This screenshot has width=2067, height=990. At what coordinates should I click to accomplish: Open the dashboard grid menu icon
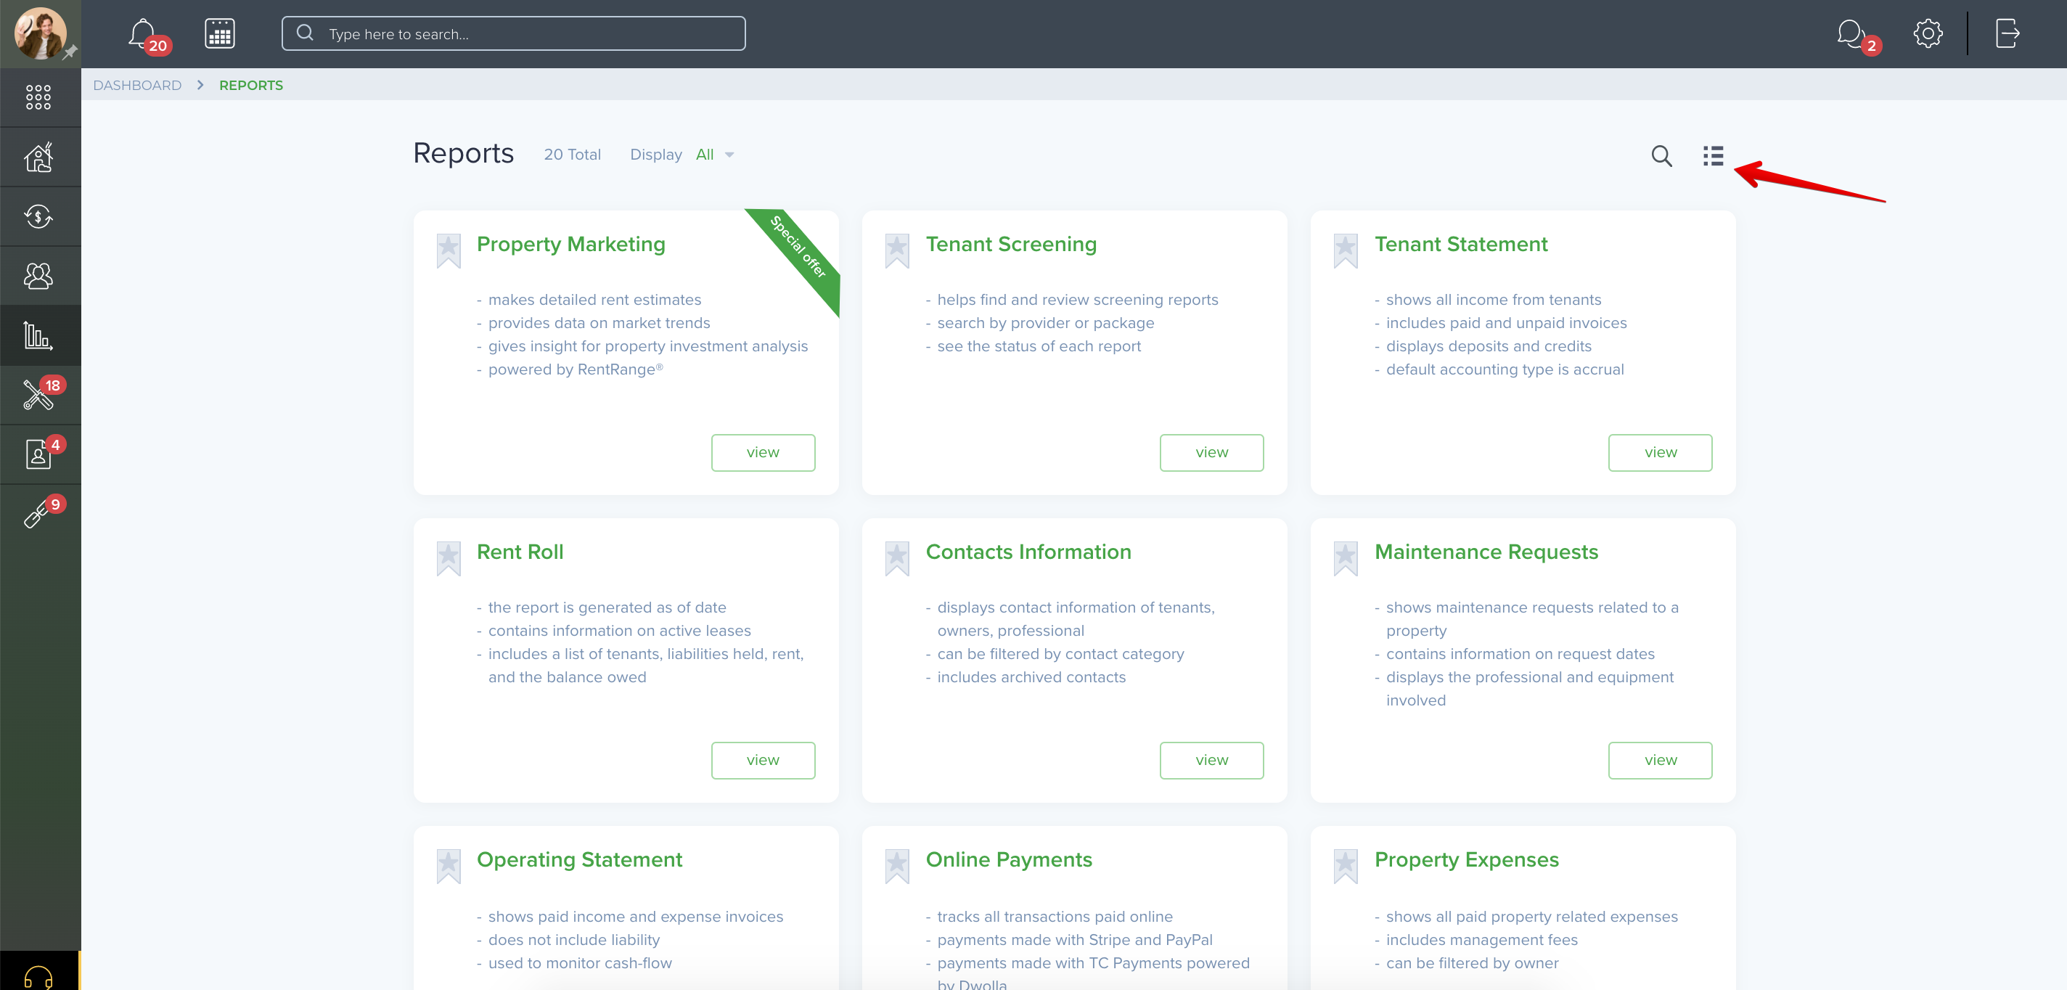click(38, 97)
